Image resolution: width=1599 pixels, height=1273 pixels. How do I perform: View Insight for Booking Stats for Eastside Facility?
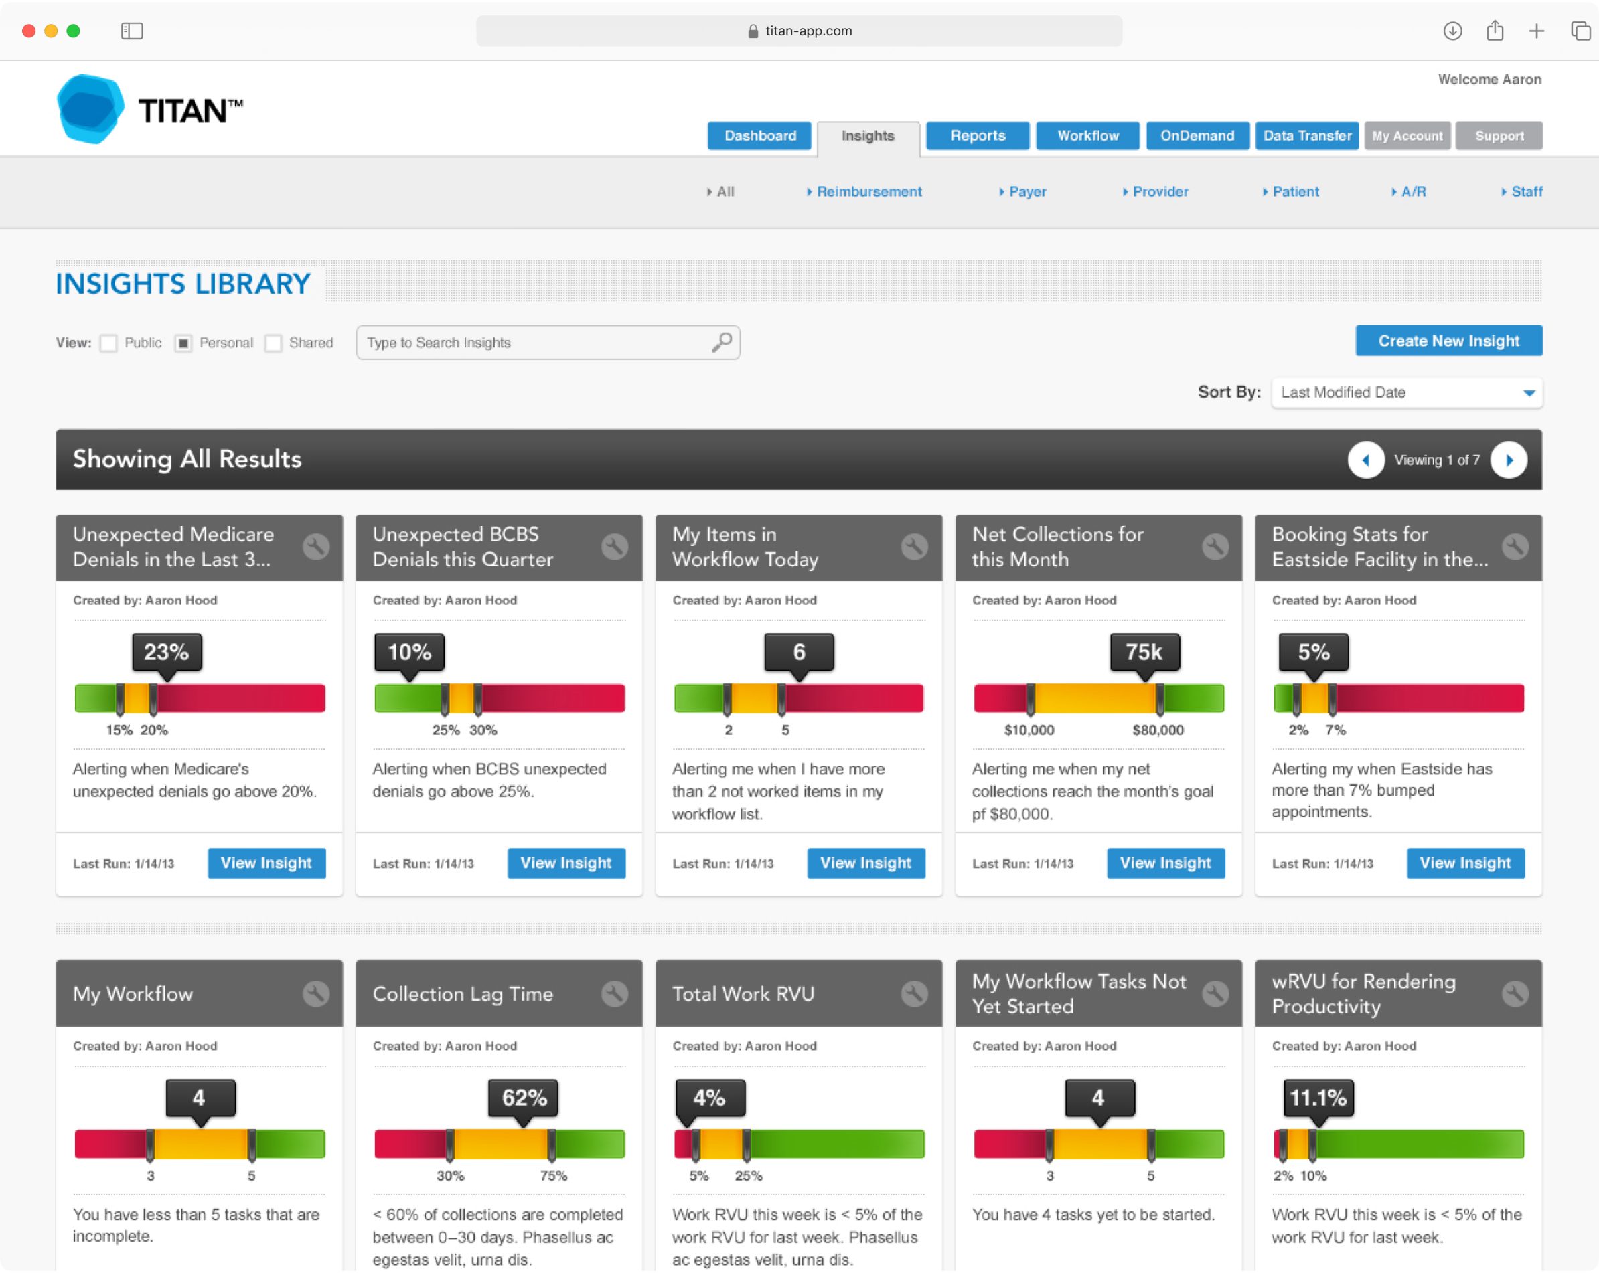[x=1466, y=864]
